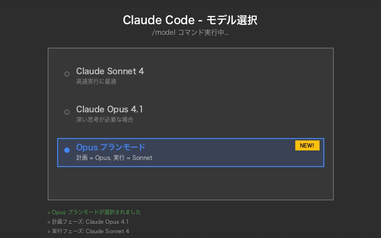Click the 実行フェーズ: Claude Sonnet 4 log line
The image size is (381, 238).
[89, 231]
